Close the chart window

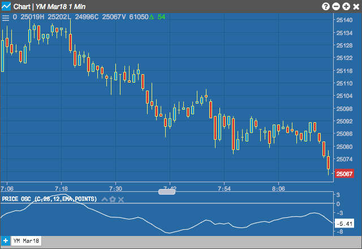pos(356,6)
